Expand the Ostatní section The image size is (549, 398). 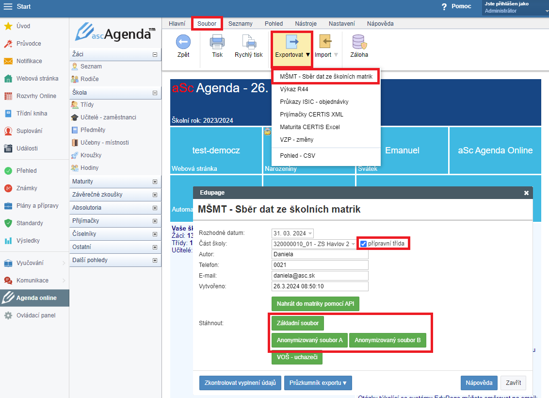(x=155, y=248)
